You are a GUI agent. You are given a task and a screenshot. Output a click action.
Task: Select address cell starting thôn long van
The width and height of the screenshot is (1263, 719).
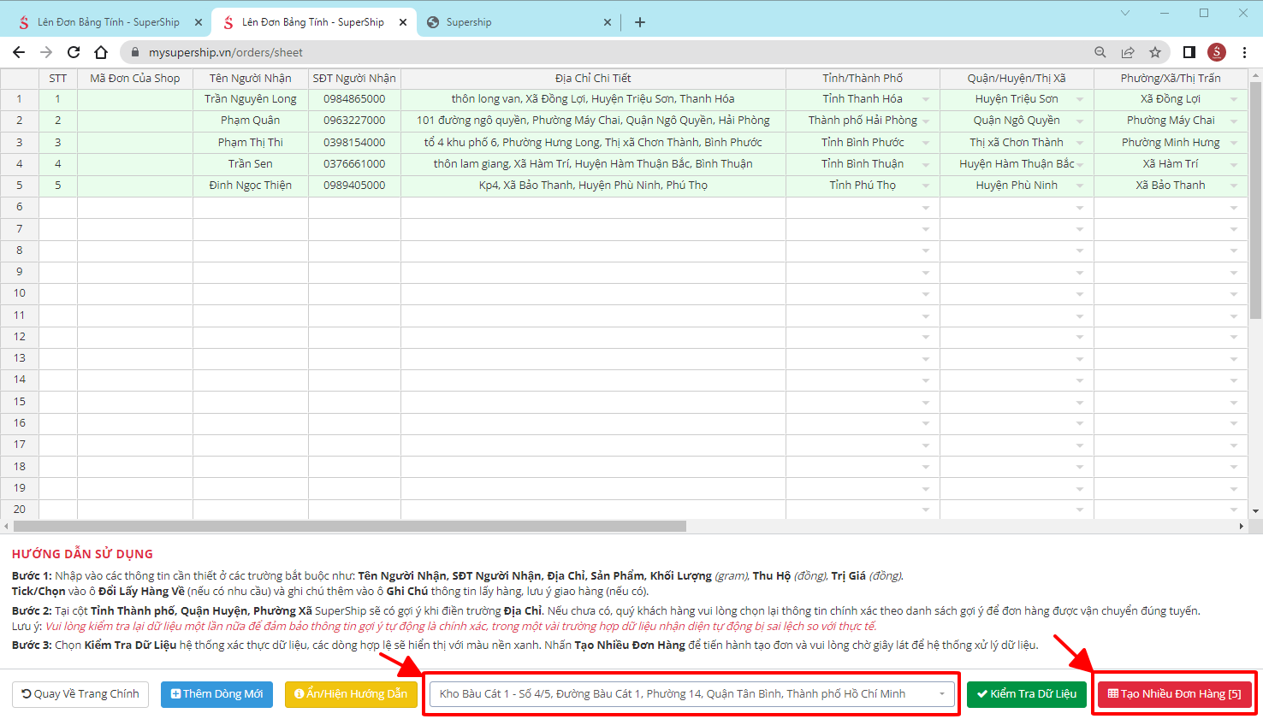[593, 99]
